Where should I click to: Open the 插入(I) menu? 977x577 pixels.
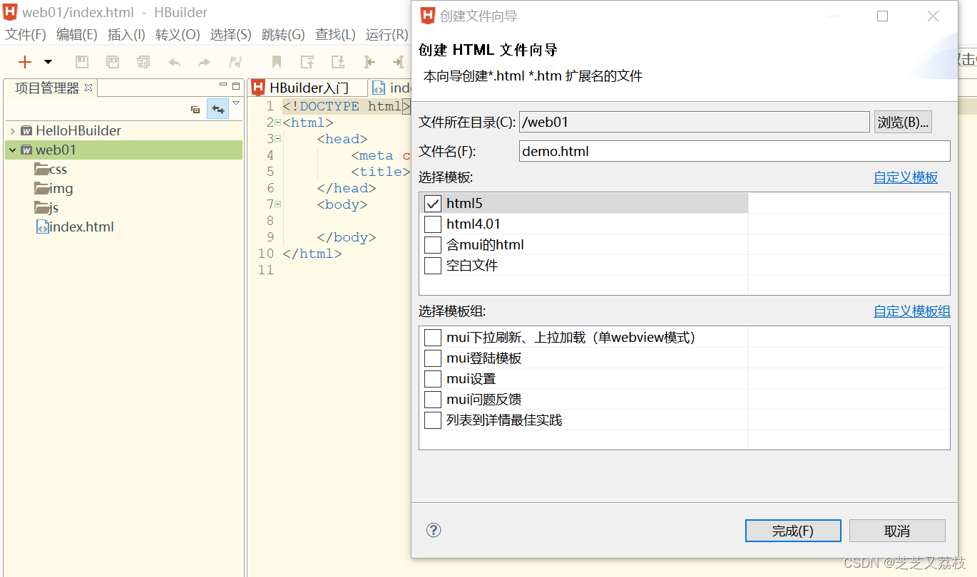(126, 35)
